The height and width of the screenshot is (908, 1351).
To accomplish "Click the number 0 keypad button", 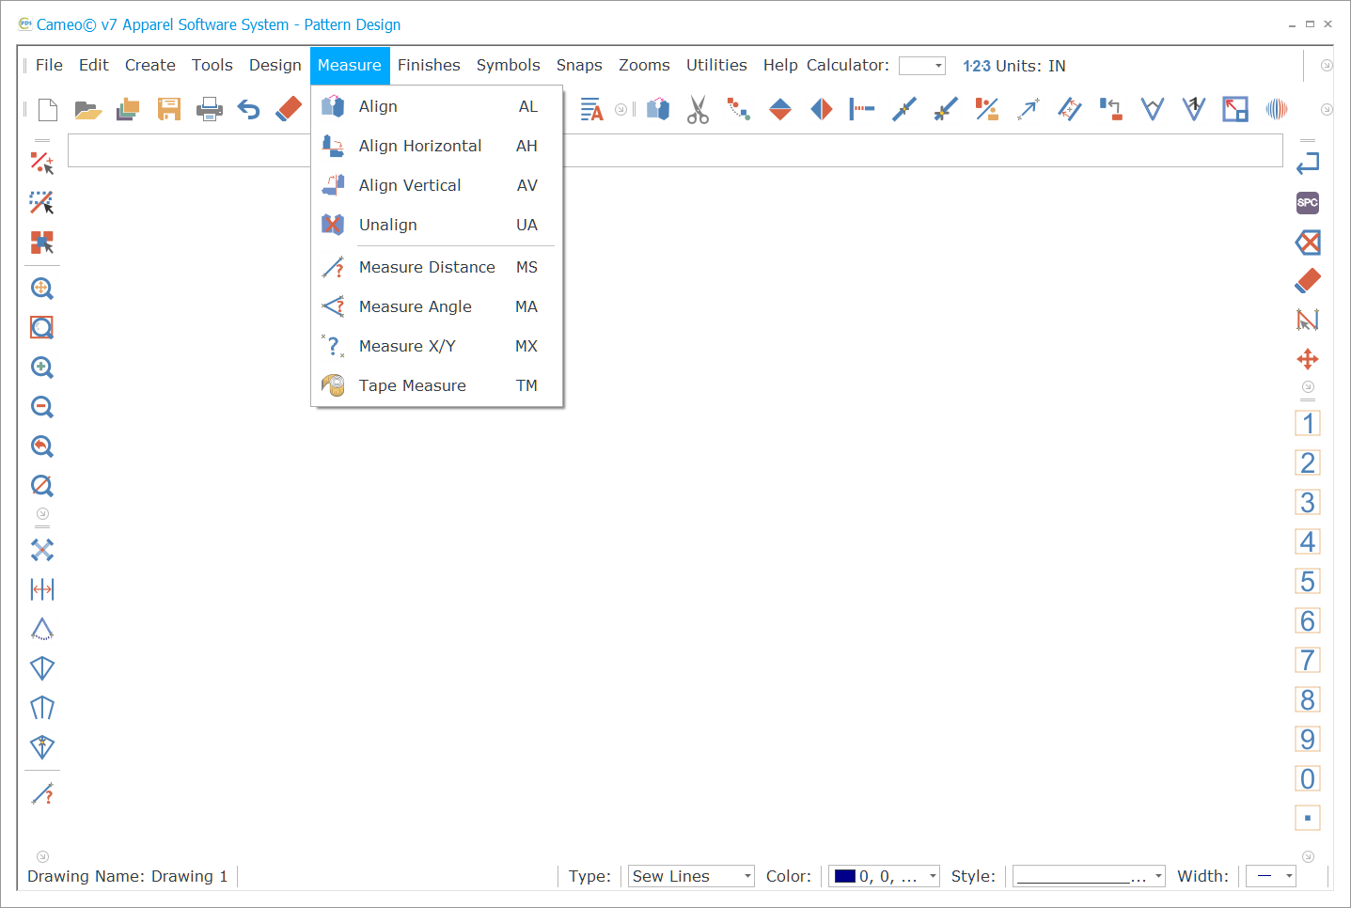I will click(1308, 778).
